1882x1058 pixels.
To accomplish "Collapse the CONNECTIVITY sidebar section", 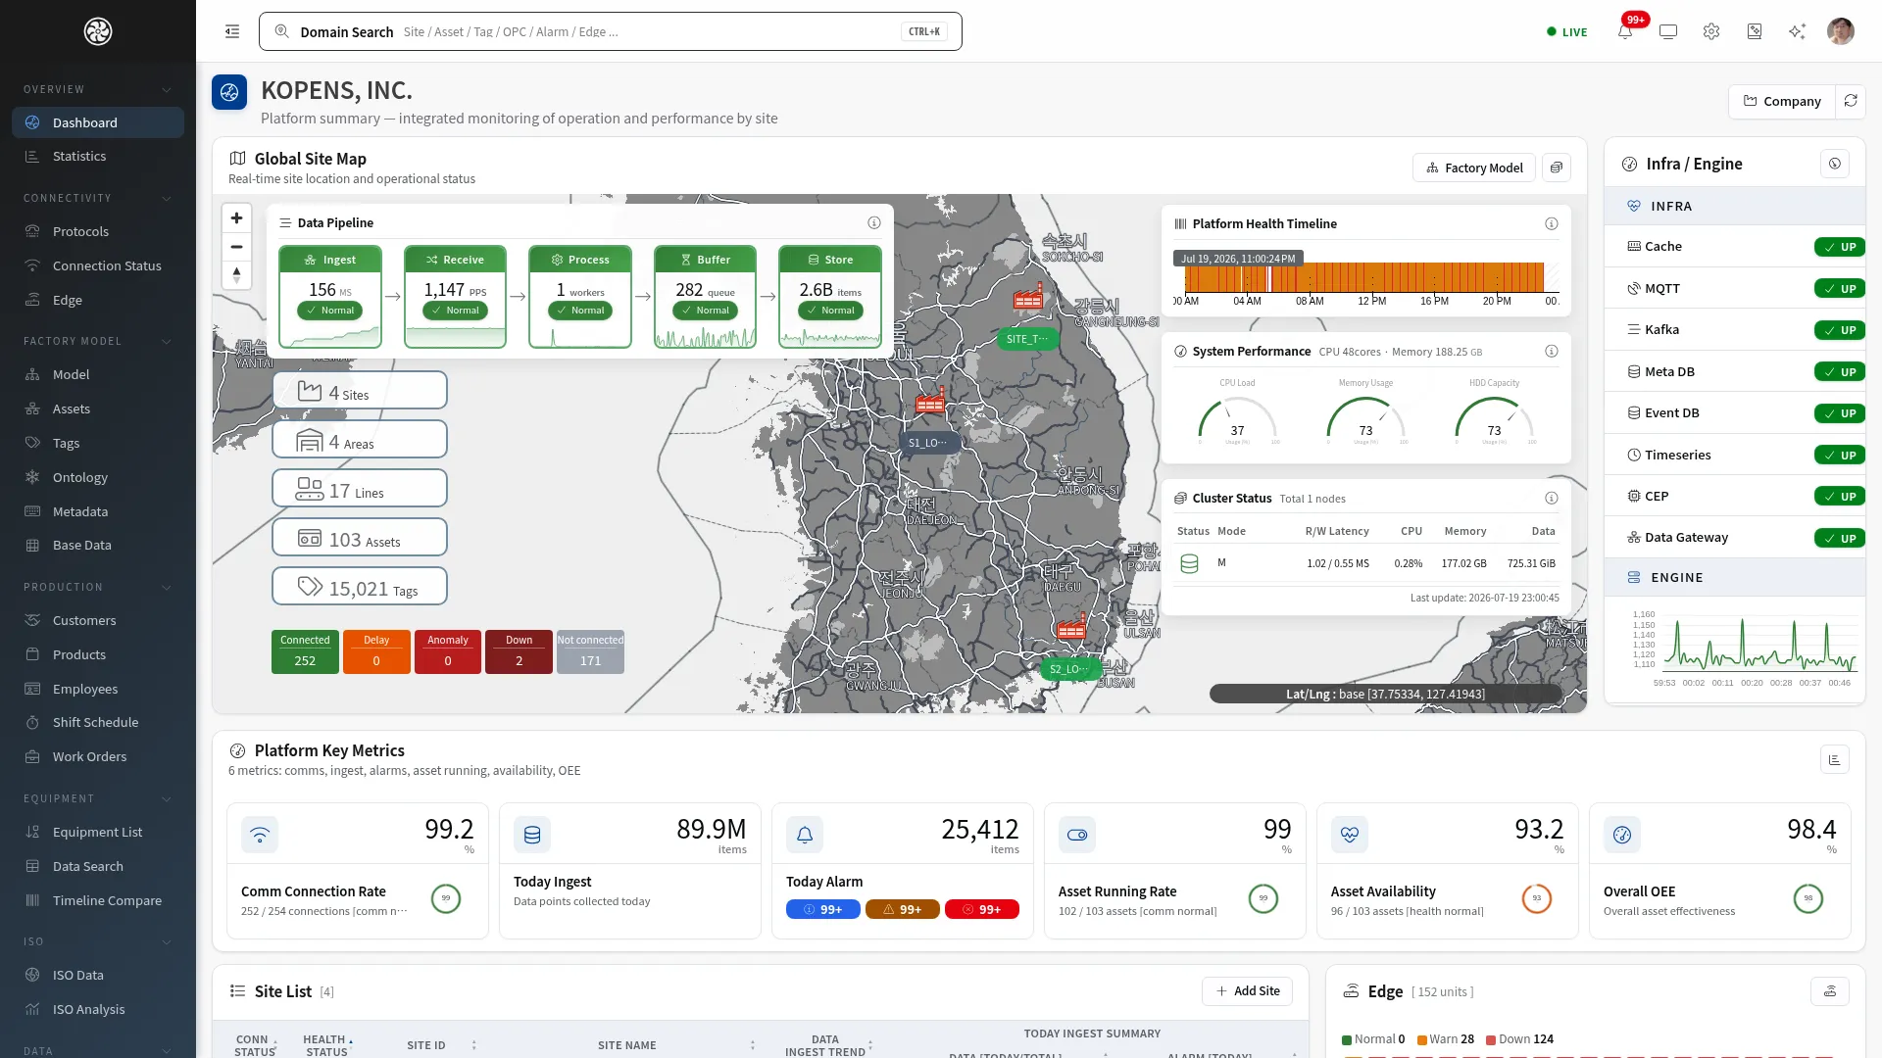I will coord(166,198).
